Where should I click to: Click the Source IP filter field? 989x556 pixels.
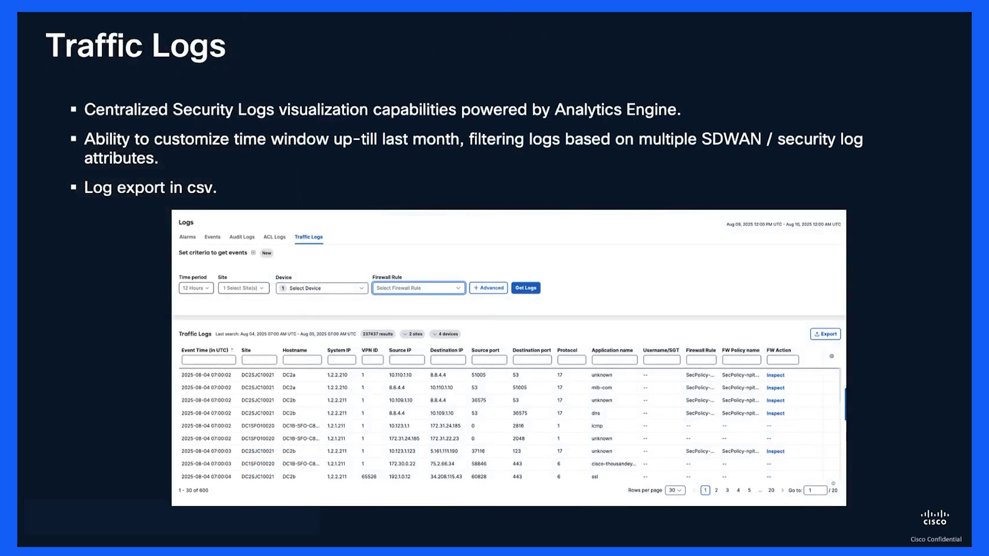[407, 360]
